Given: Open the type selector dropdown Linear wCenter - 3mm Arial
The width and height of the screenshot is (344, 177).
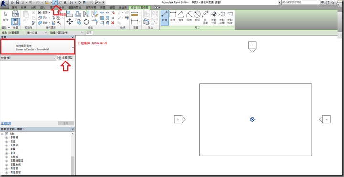Looking at the screenshot, I should [x=38, y=47].
